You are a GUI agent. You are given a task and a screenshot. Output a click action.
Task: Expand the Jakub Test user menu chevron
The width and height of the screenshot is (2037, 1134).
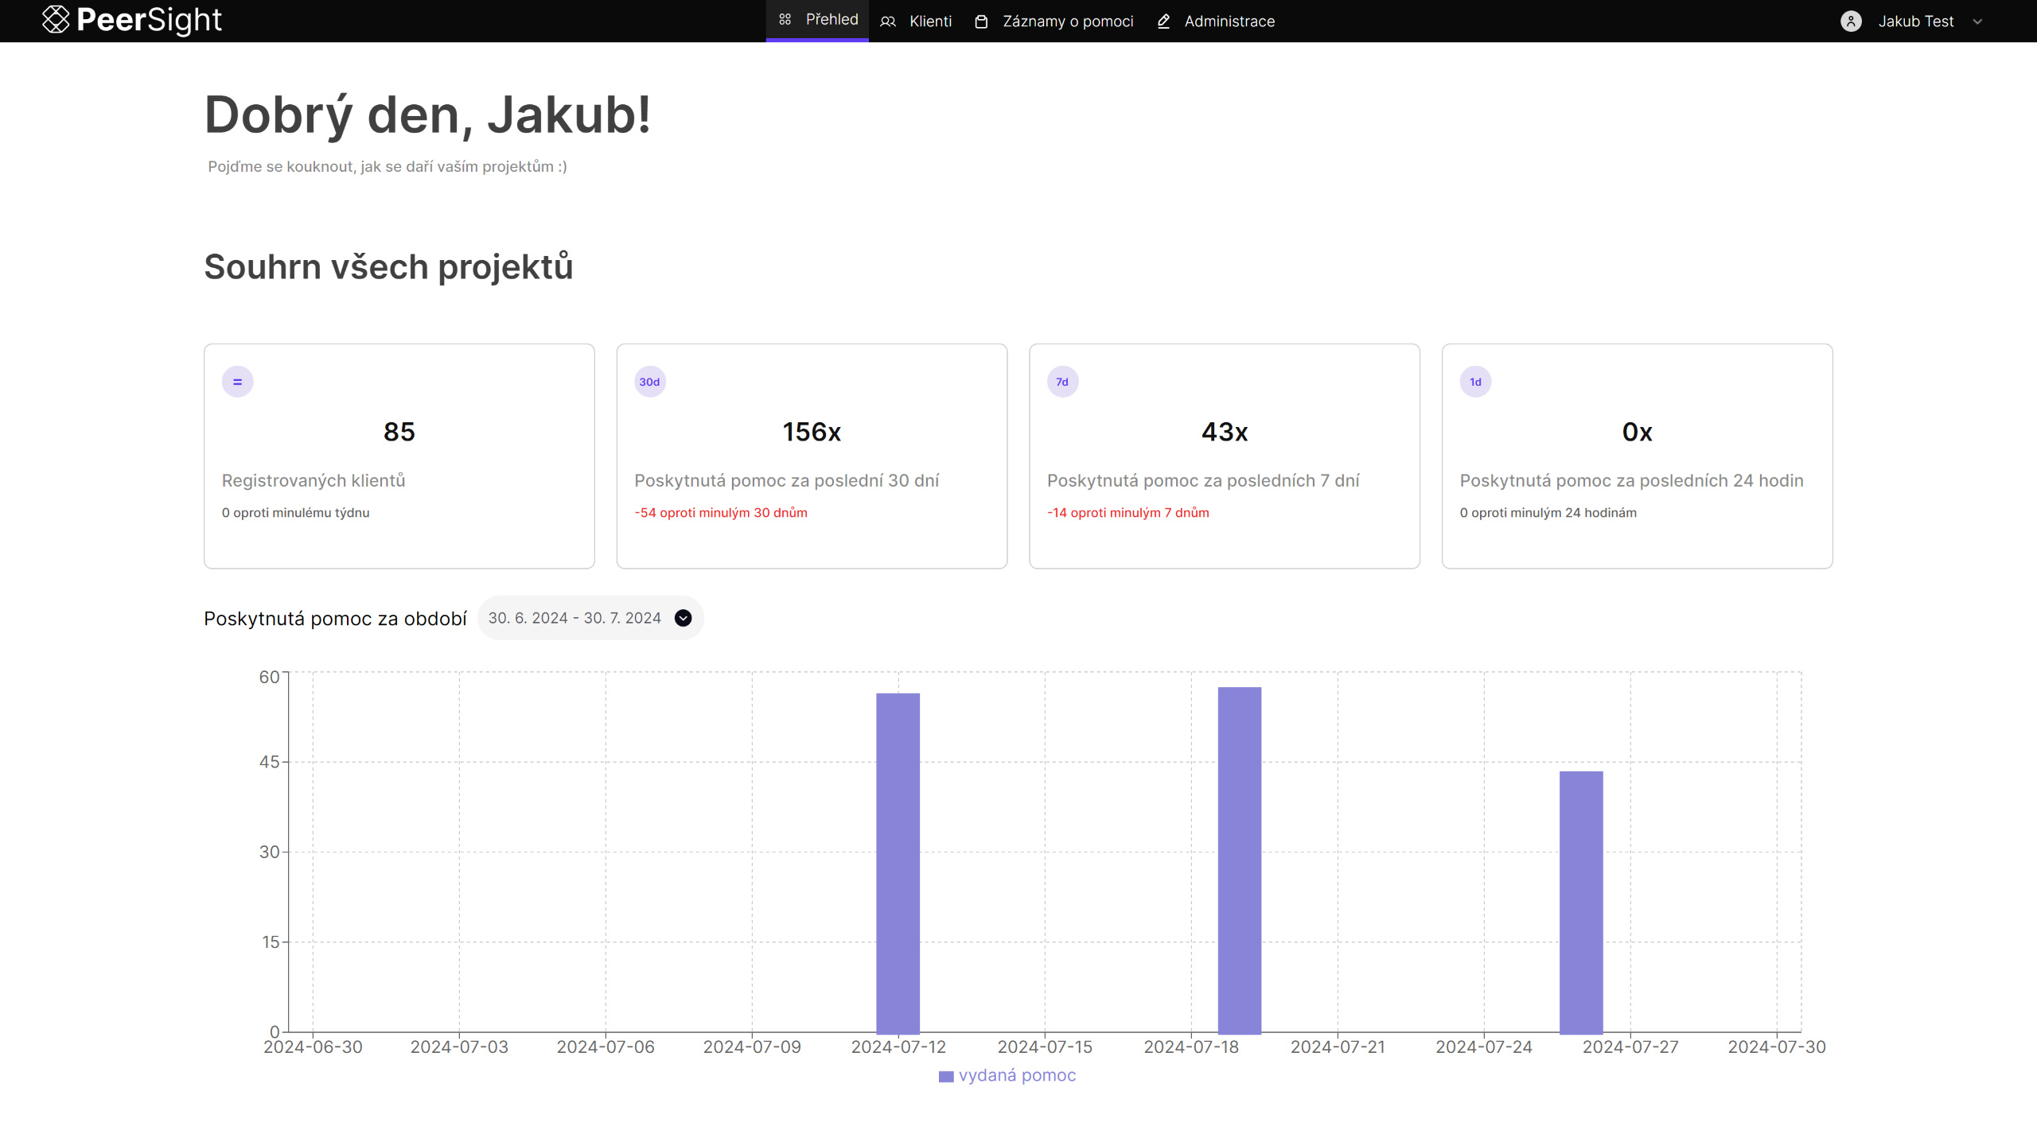click(x=1977, y=22)
